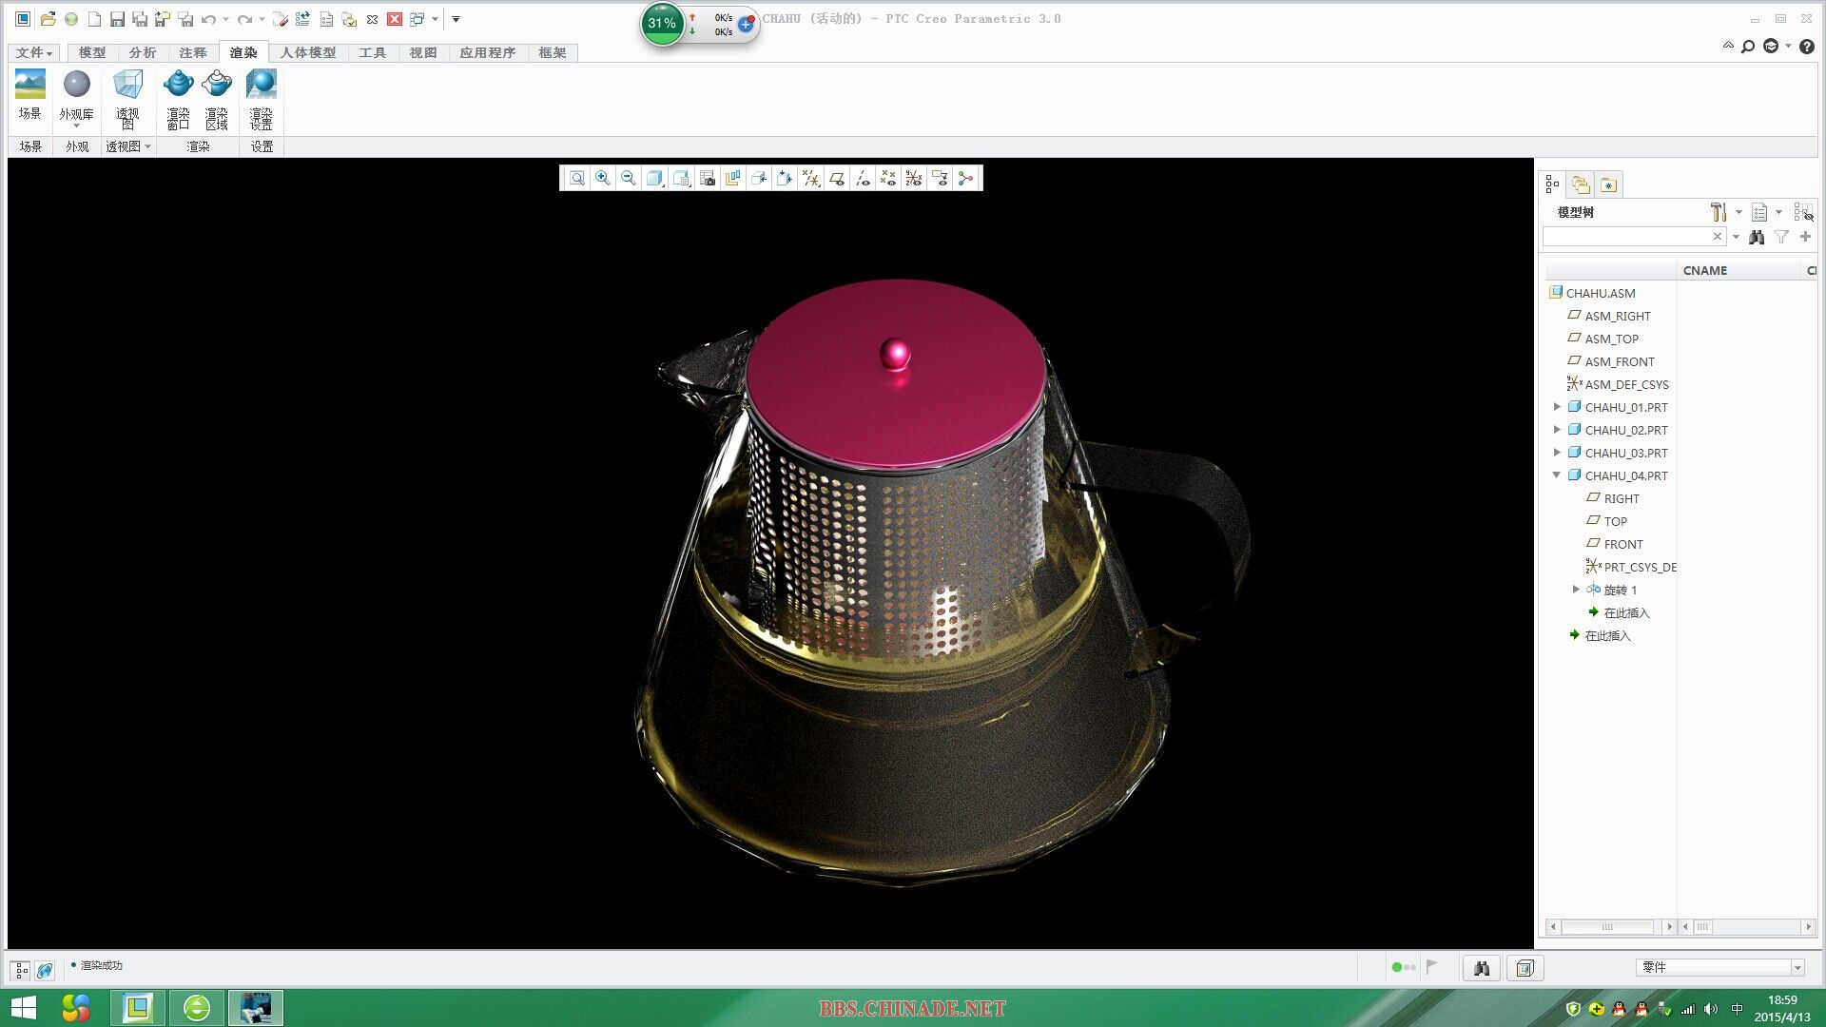Image resolution: width=1826 pixels, height=1027 pixels.
Task: Expand CHAHU_01.PRT tree node
Action: (1557, 407)
